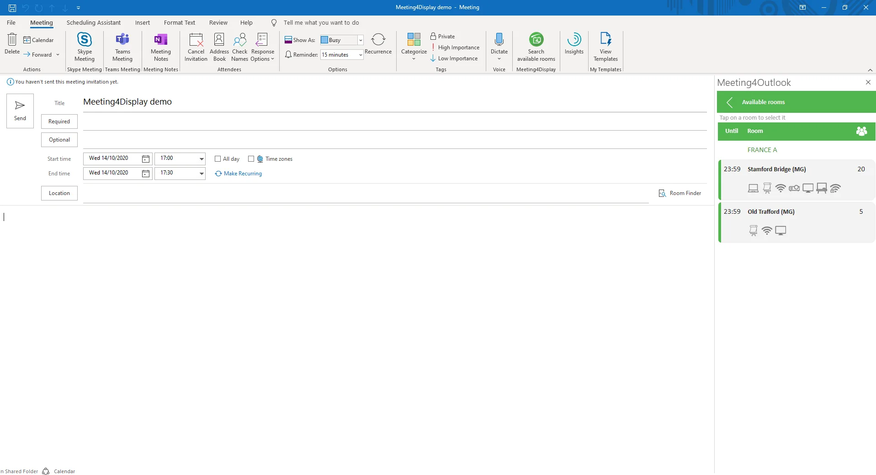Viewport: 876px width, 475px height.
Task: Undo using the quick access toolbar
Action: pyautogui.click(x=26, y=8)
